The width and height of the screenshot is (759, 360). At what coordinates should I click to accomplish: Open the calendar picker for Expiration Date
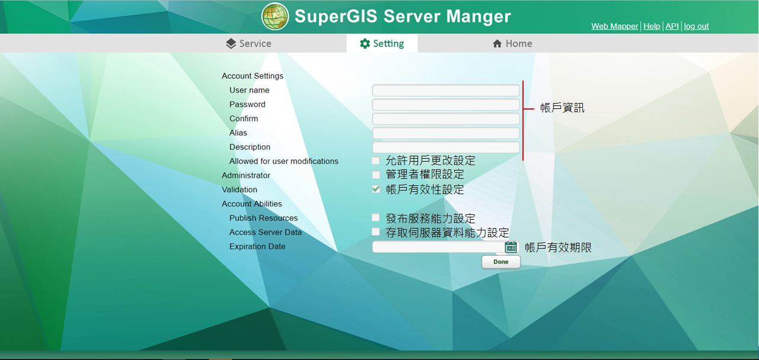[511, 247]
